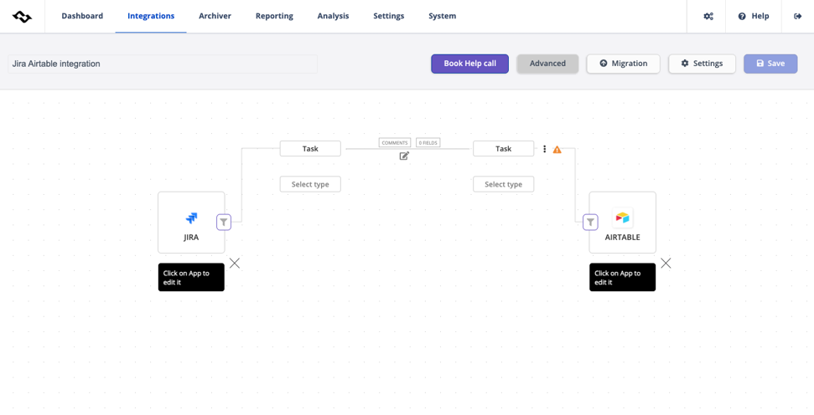Click the Airtable app icon
Screen dimensions: 814x415
coord(622,218)
